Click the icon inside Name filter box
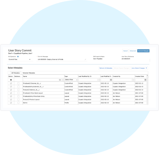 point(60,80)
